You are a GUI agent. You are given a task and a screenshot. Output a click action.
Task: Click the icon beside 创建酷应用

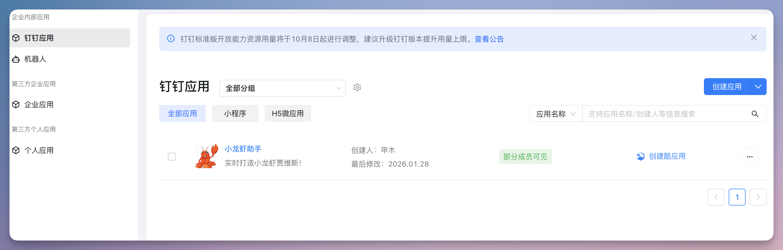tap(640, 156)
